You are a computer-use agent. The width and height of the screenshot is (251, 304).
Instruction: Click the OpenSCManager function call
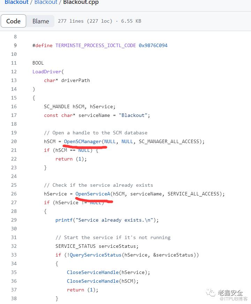(x=83, y=141)
